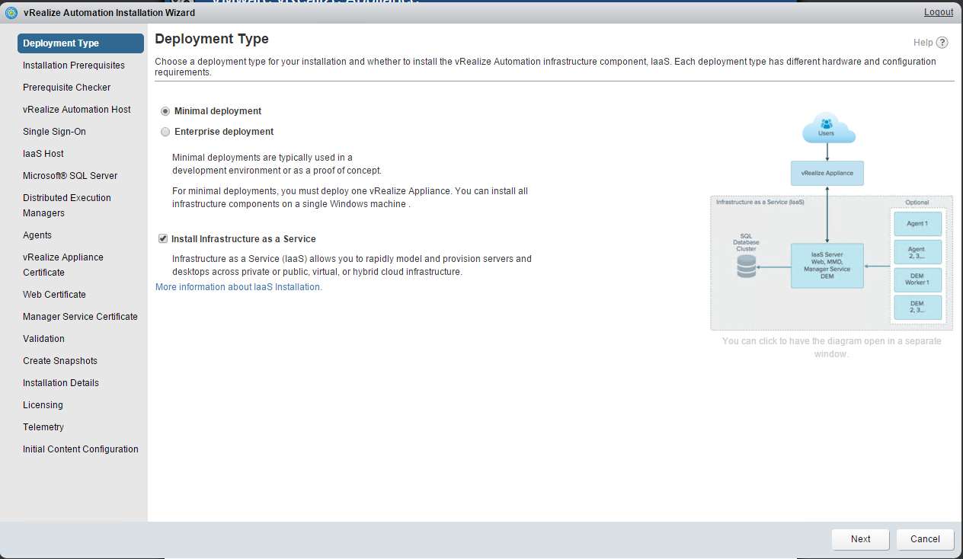
Task: Open the Deployment Type wizard step
Action: point(81,43)
